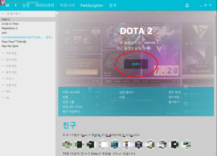
Task: Open the 지원 link
Action: [122, 97]
